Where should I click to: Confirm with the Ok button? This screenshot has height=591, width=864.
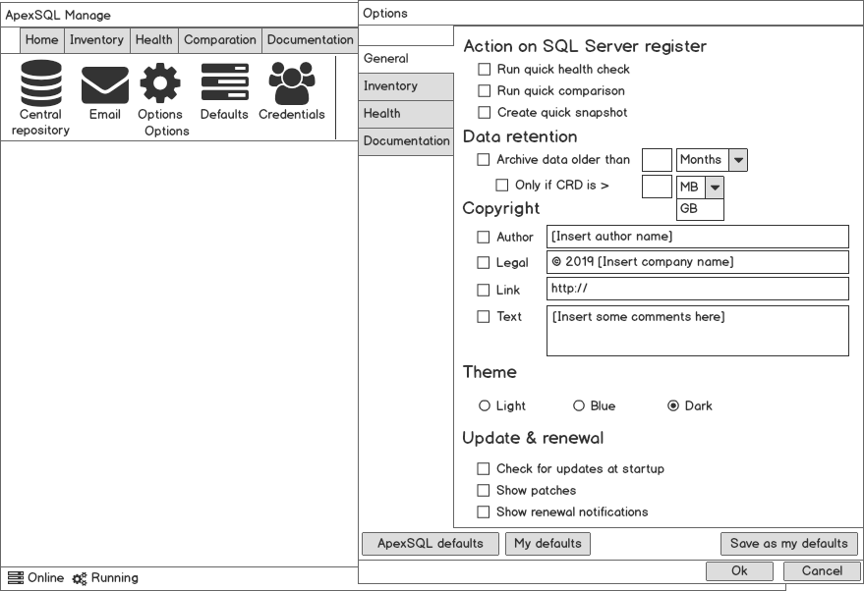click(x=739, y=571)
